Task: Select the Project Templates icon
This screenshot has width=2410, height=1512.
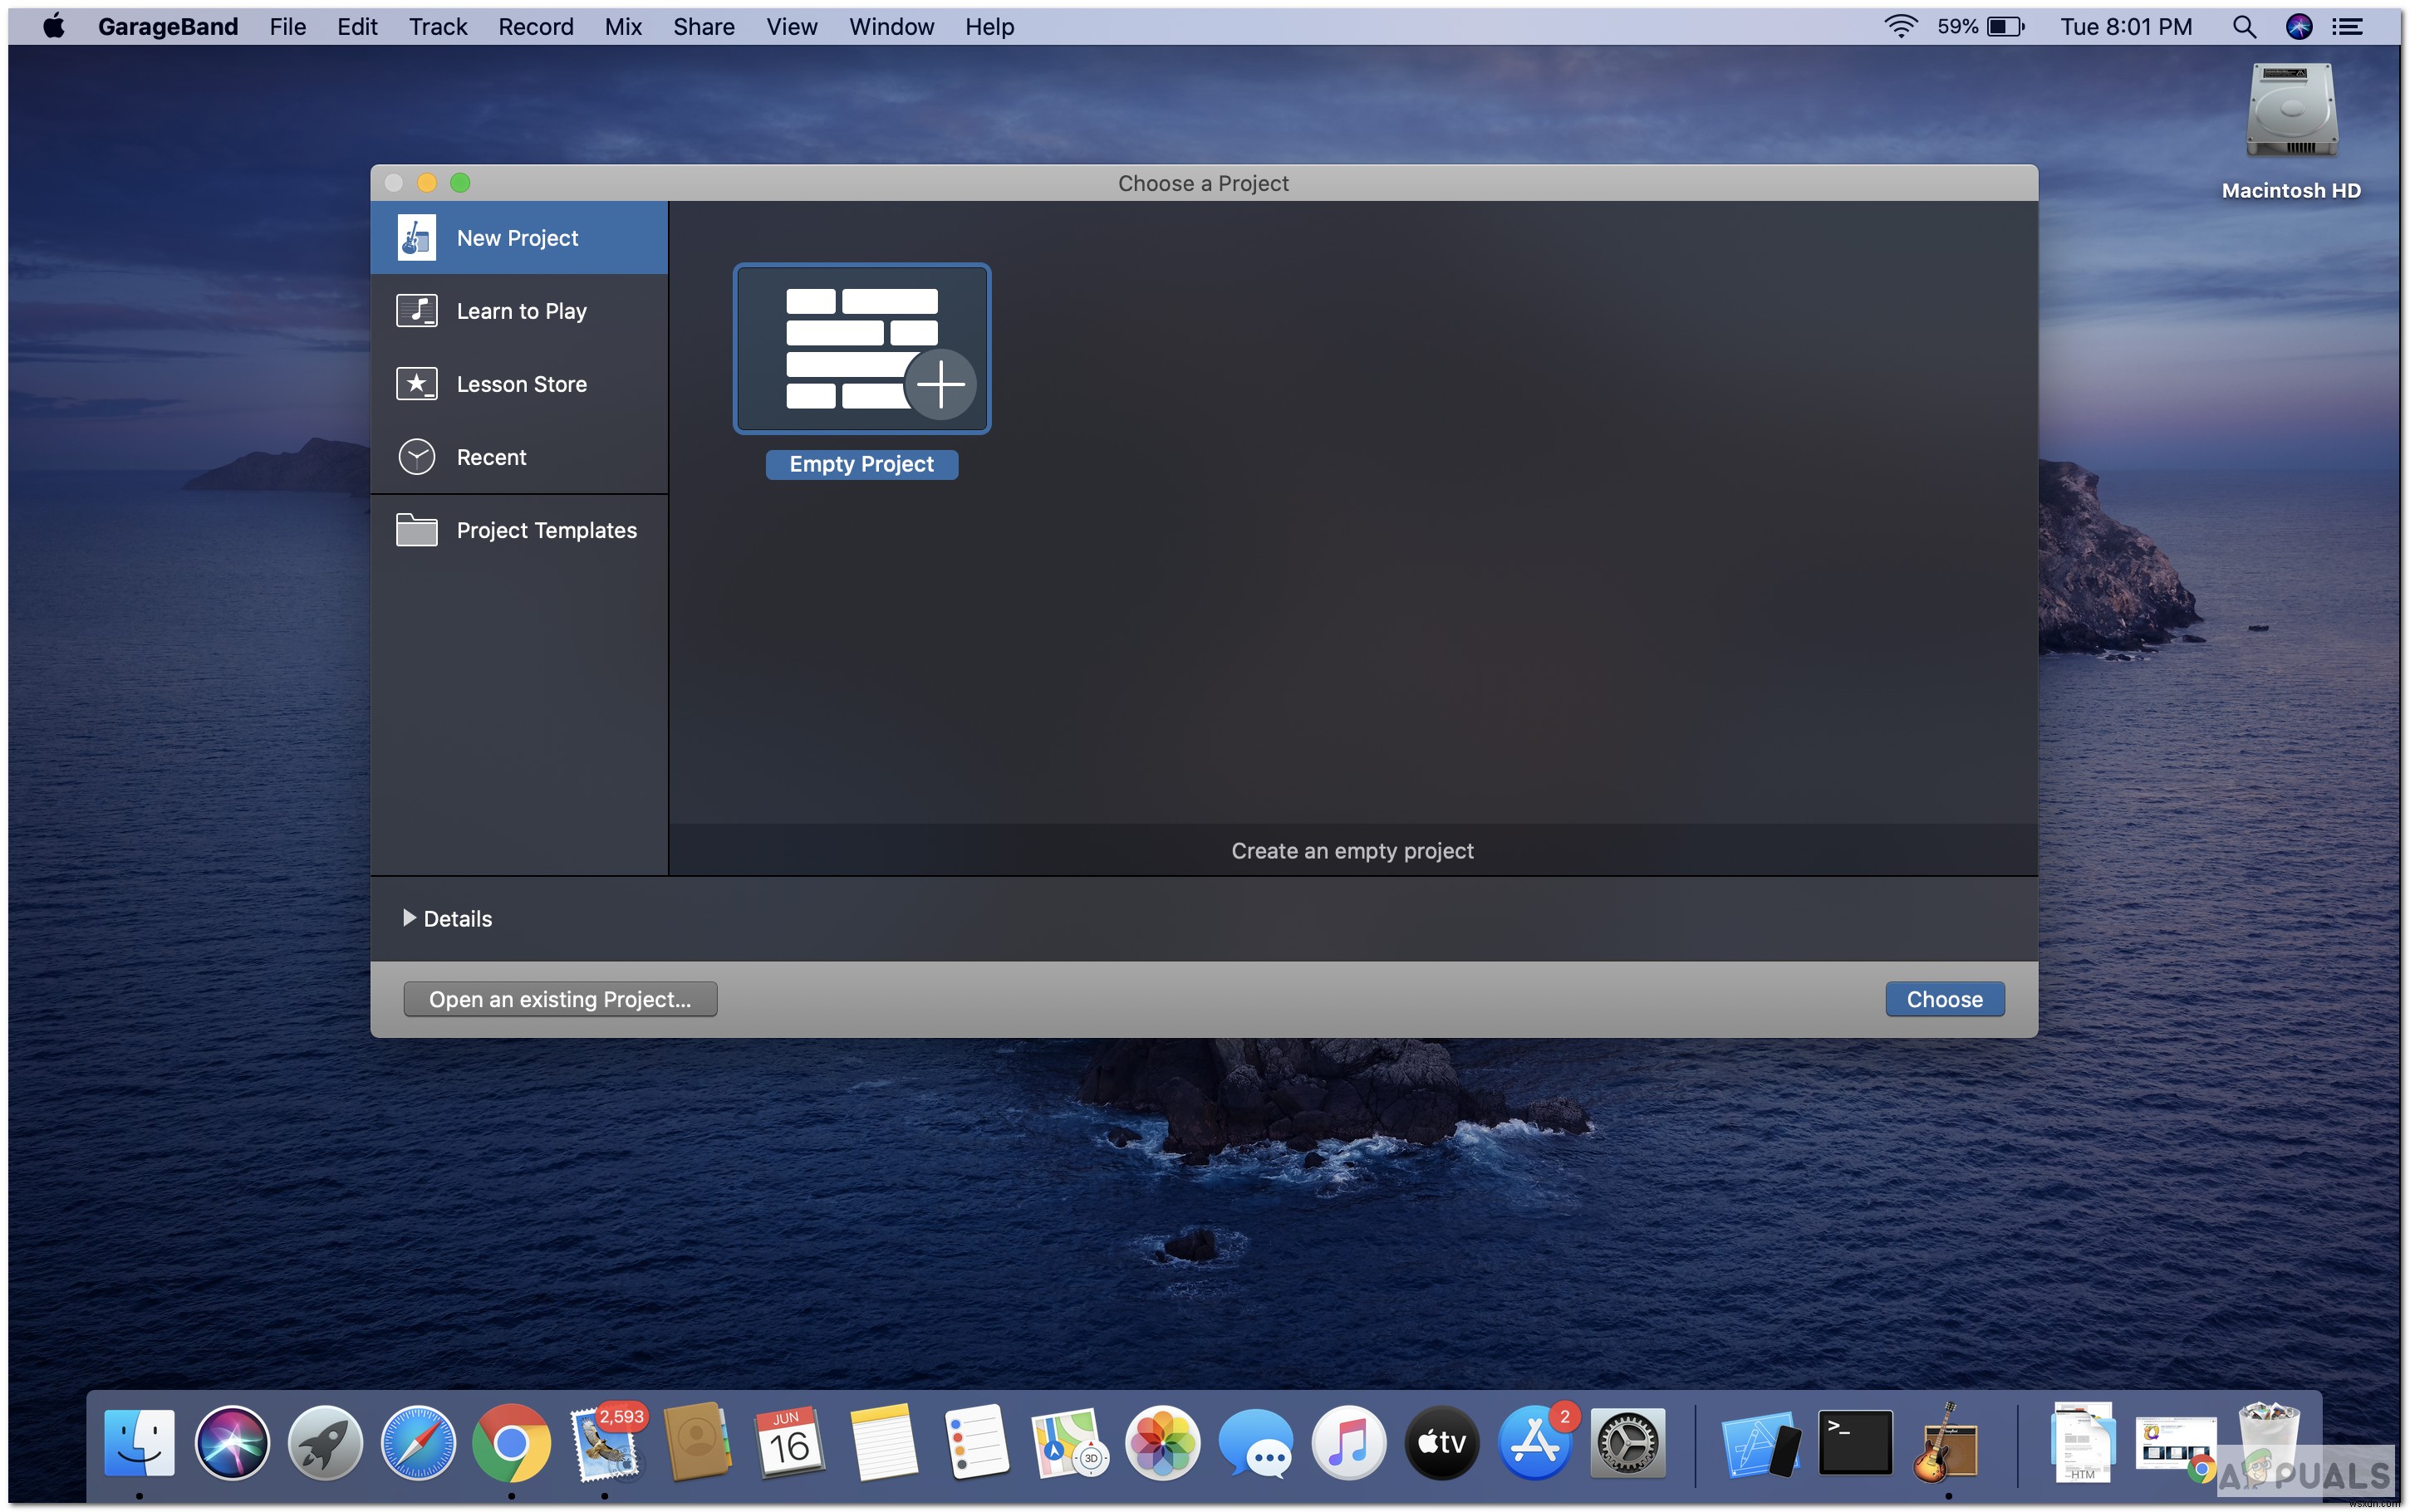Action: 416,530
